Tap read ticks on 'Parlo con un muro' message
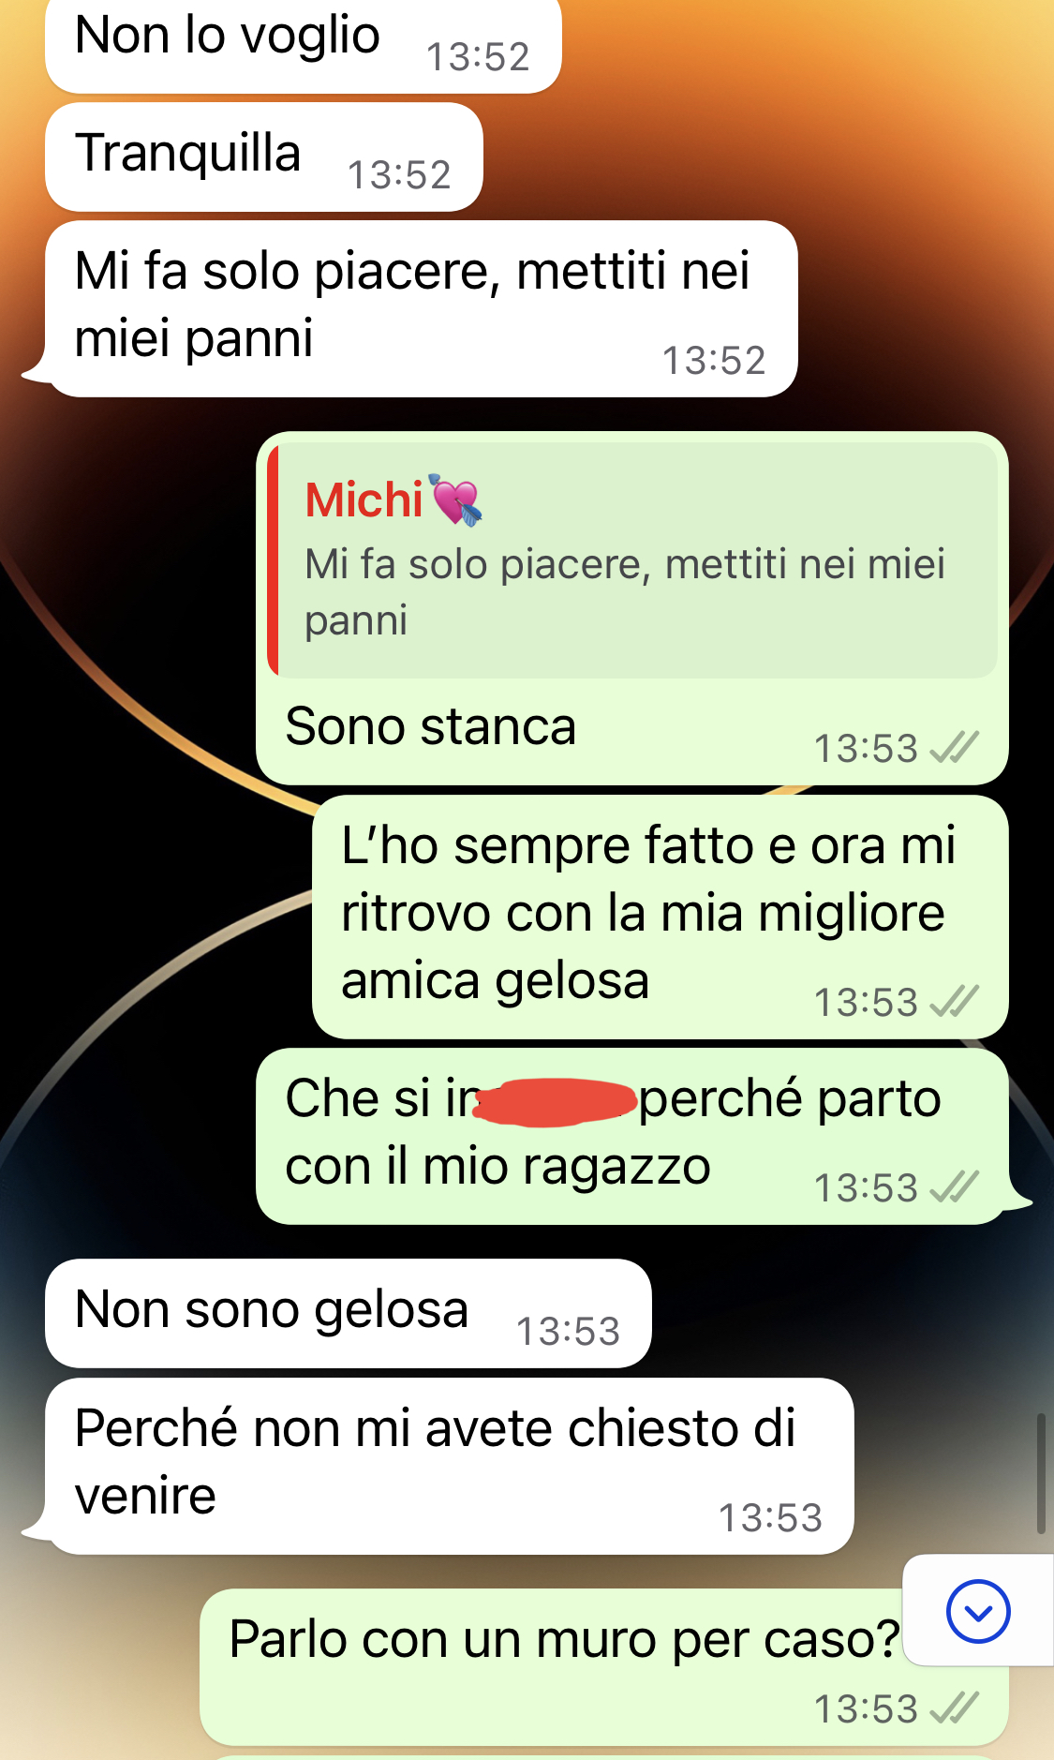Viewport: 1054px width, 1760px height. click(x=954, y=1708)
